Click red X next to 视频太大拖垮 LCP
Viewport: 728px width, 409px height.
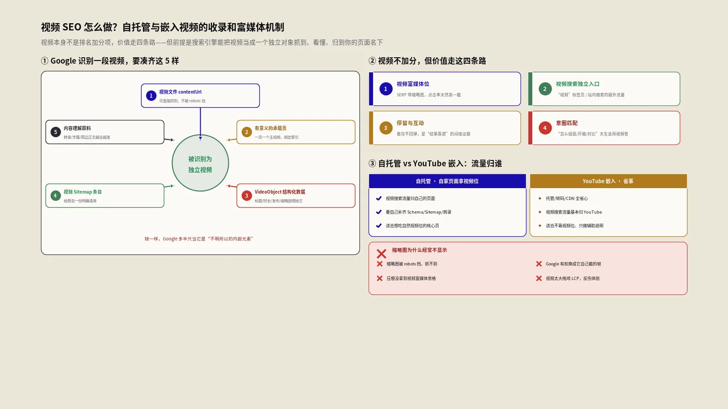(539, 279)
